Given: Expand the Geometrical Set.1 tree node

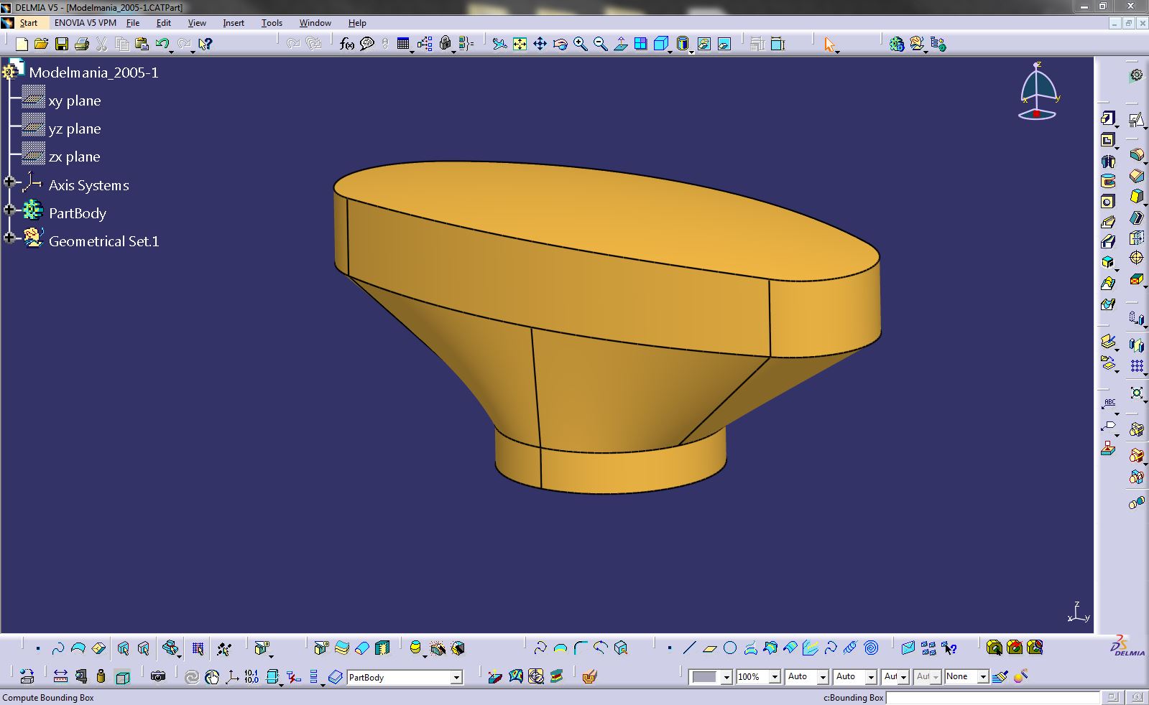Looking at the screenshot, I should click(x=9, y=238).
